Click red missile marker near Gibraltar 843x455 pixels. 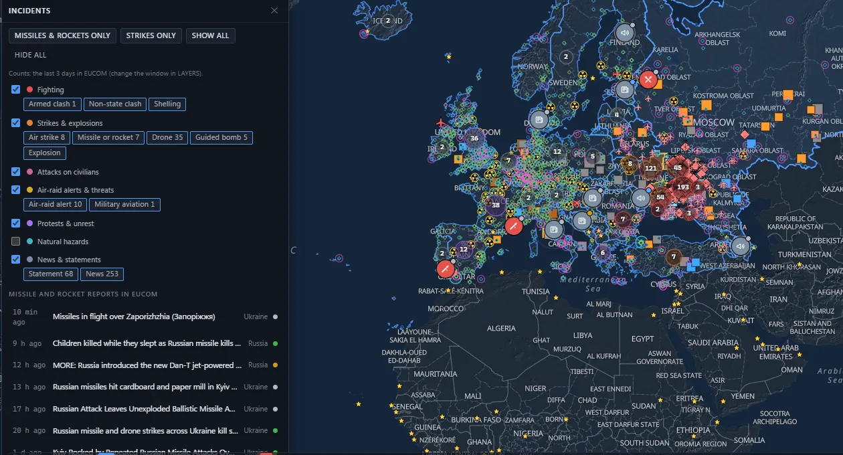click(445, 269)
